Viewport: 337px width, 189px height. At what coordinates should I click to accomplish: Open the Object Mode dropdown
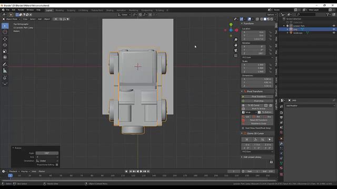click(x=12, y=19)
